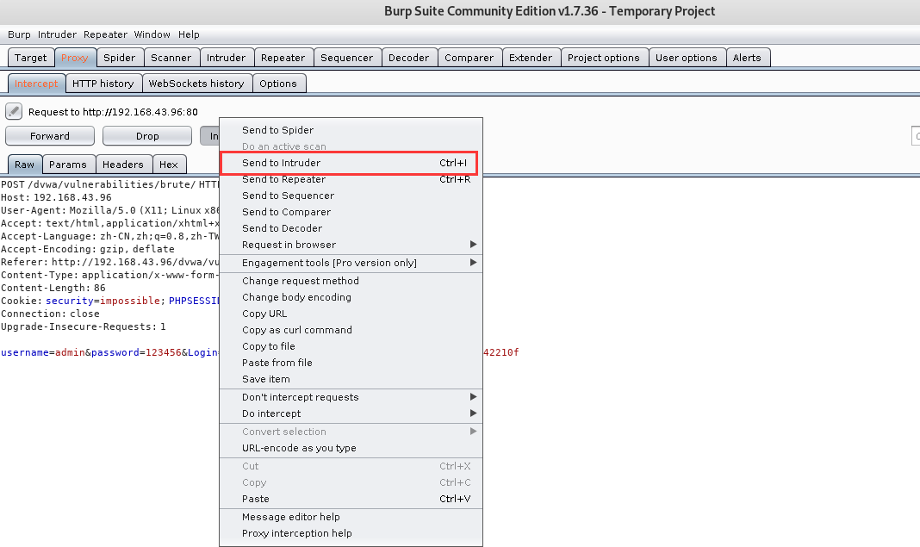The width and height of the screenshot is (920, 547).
Task: Click the 'Host: 192.168.43.96' header line
Action: click(x=56, y=197)
